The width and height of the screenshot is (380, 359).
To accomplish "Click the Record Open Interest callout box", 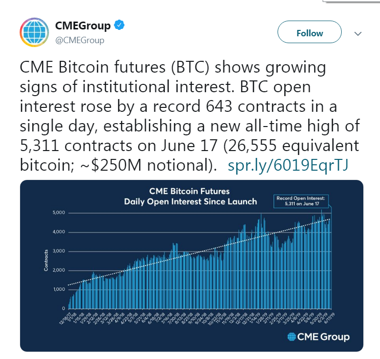I will (x=301, y=200).
